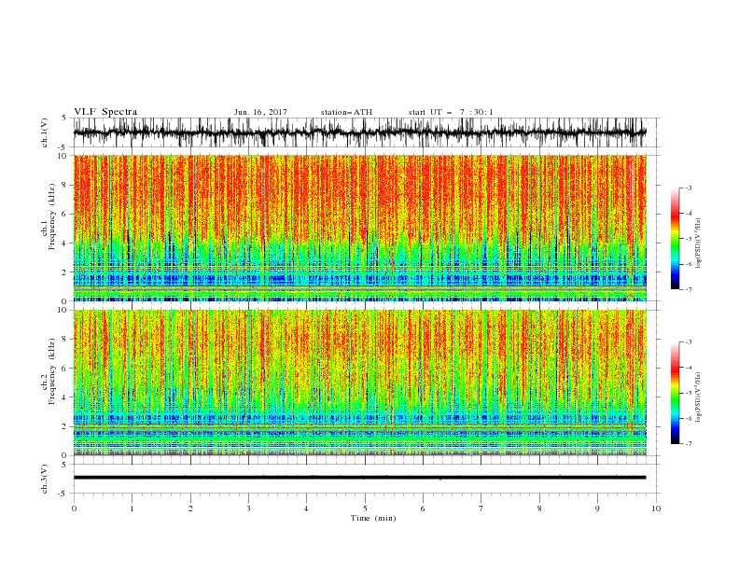Click the "ch.1 Frequency (kHz)" axis label
The width and height of the screenshot is (739, 571).
point(49,216)
